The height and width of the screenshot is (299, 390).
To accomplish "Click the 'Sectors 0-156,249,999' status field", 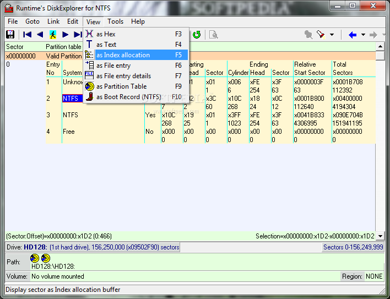I will (353, 247).
